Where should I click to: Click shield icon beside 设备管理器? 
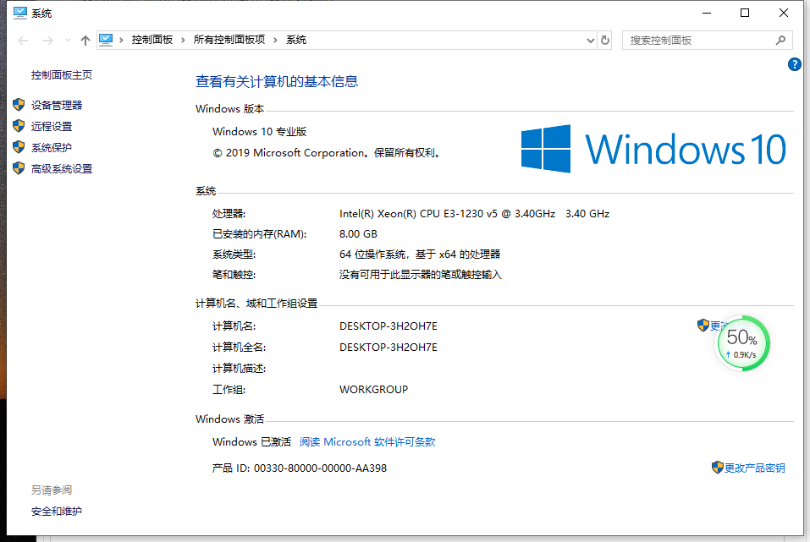tap(19, 105)
